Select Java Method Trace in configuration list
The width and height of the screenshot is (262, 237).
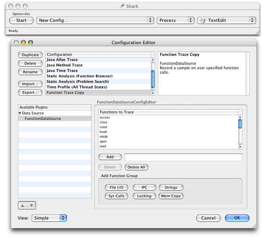pyautogui.click(x=65, y=65)
